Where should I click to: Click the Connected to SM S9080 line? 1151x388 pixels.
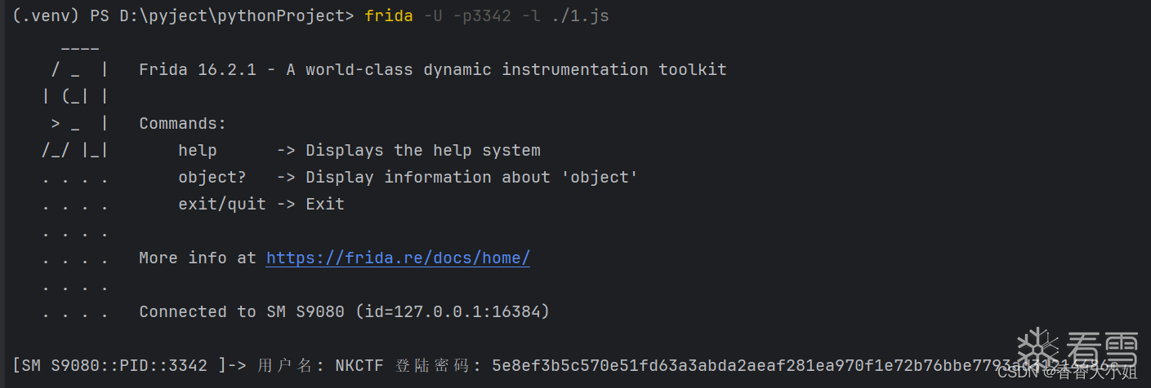click(x=343, y=312)
